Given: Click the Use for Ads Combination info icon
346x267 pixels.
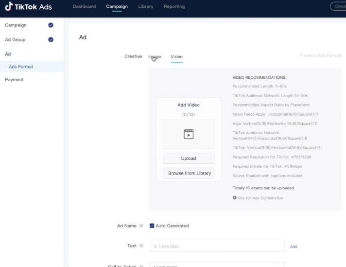Looking at the screenshot, I should tap(235, 198).
